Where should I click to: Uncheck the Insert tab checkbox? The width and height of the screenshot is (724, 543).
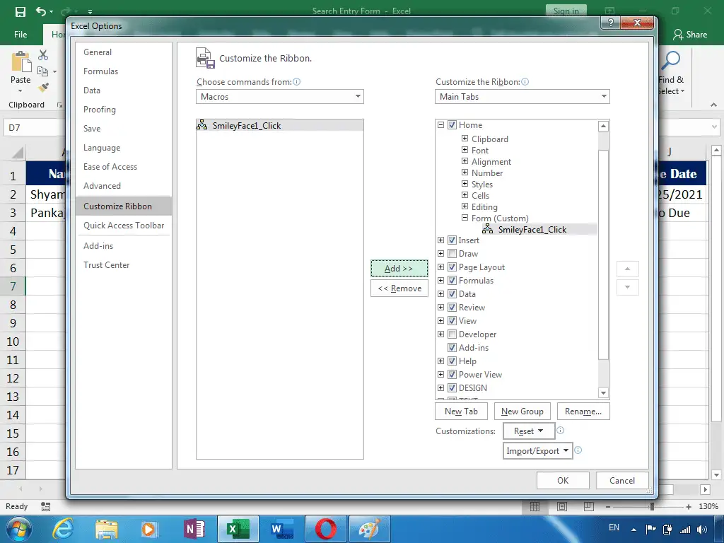pyautogui.click(x=452, y=240)
